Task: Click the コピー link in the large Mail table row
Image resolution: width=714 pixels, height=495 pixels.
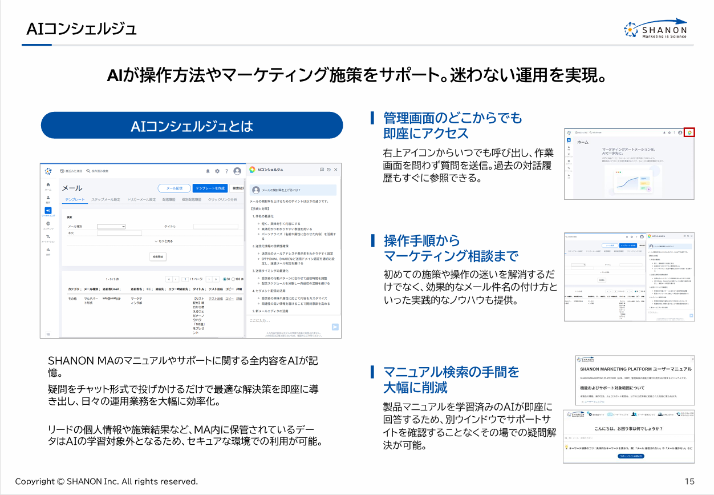Action: pyautogui.click(x=229, y=299)
